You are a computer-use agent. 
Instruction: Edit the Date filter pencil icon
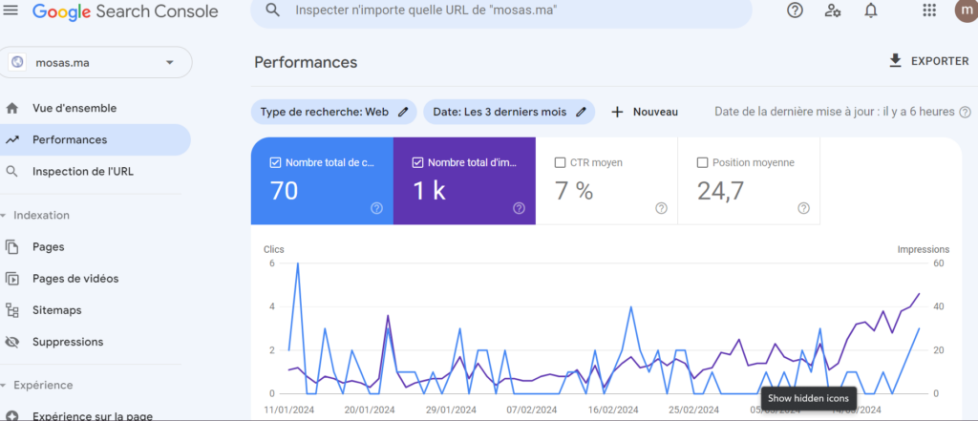[x=581, y=112]
